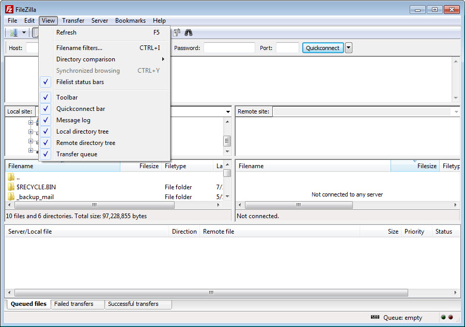Viewport: 465px width, 327px height.
Task: Expand topmost node in local directory tree
Action: [30, 122]
